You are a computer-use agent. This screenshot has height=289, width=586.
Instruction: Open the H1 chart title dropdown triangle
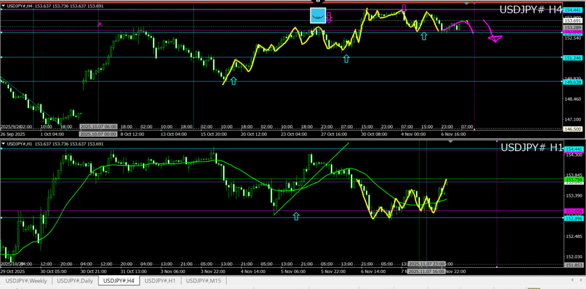(4, 143)
